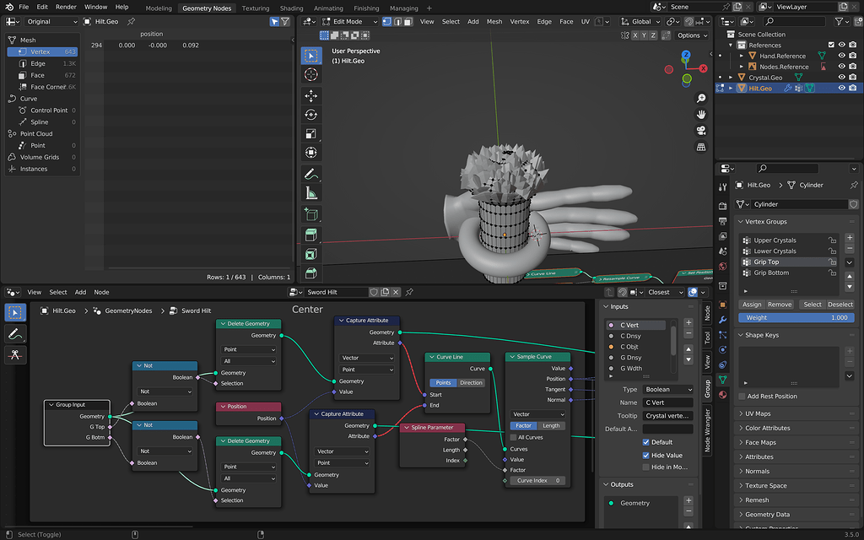Switch perspective/orthographic grid icon

click(701, 147)
